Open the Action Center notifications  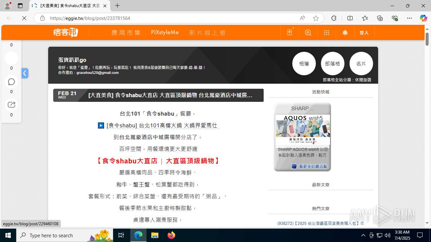click(x=420, y=235)
